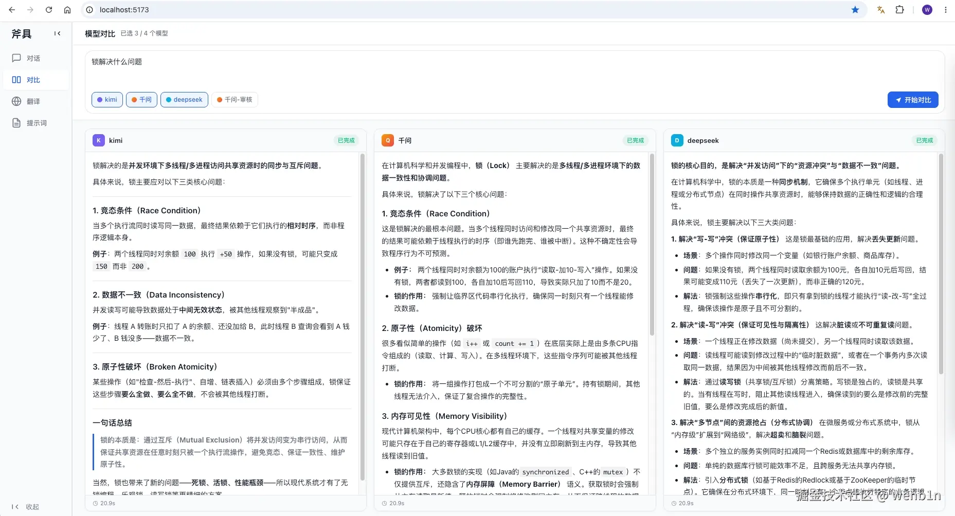Click kimi heading 1. 竞态条件

coord(147,210)
